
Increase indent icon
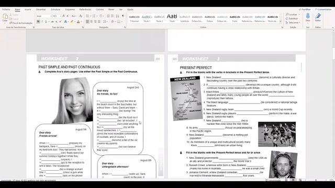tap(112, 16)
